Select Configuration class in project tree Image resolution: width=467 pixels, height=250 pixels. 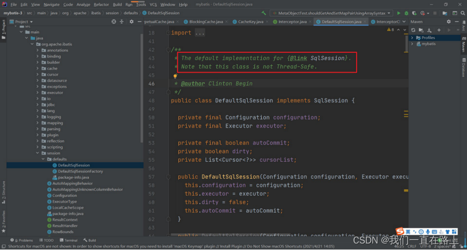(64, 196)
